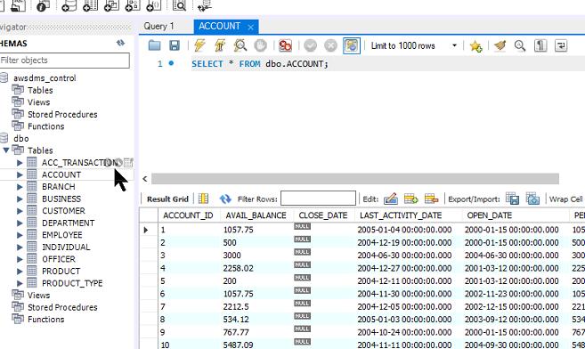Image resolution: width=585 pixels, height=349 pixels.
Task: Open a script file in the editor
Action: pyautogui.click(x=154, y=45)
